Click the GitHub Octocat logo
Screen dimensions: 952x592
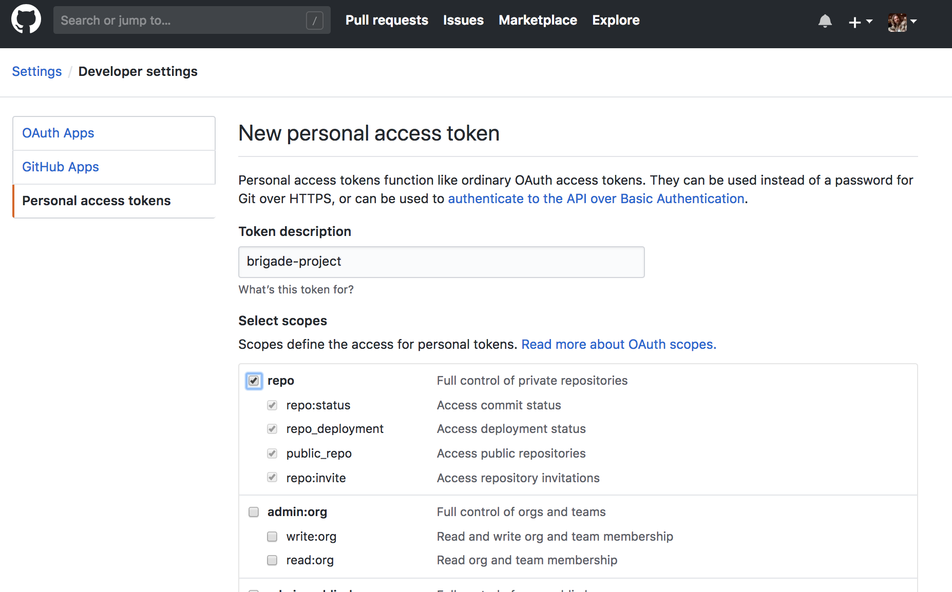point(26,19)
